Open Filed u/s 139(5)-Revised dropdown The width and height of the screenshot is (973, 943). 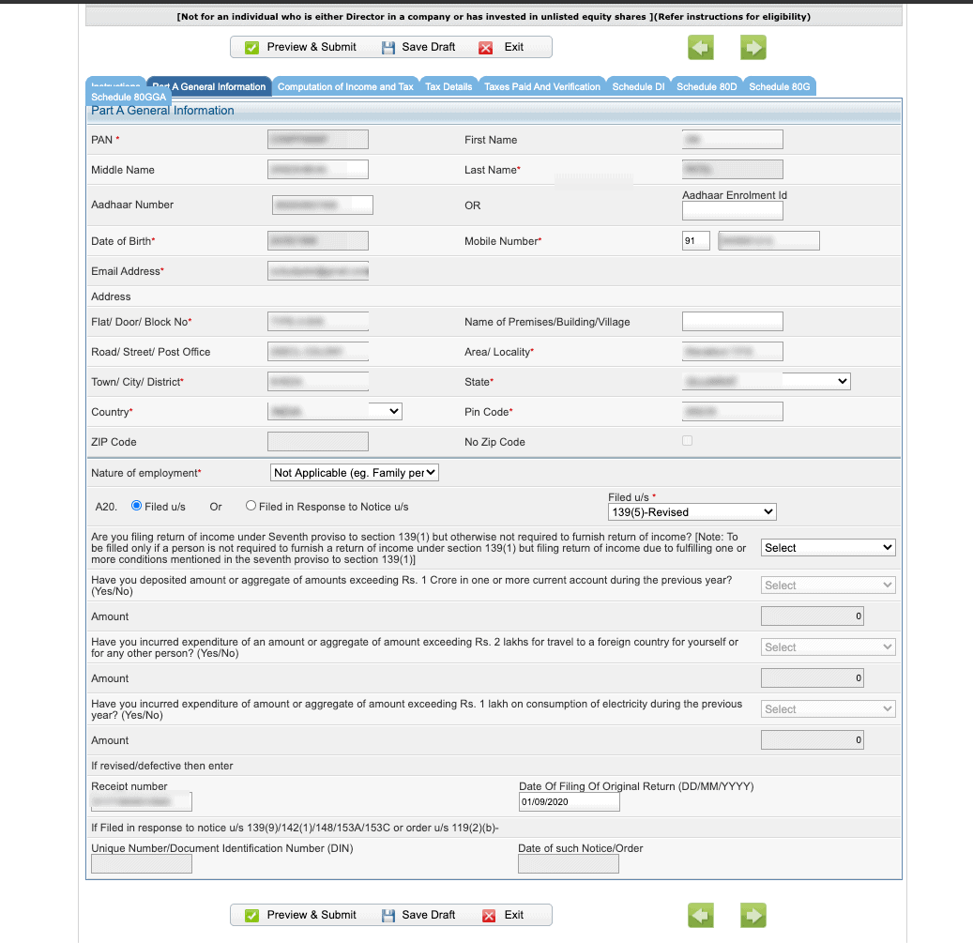[x=692, y=511]
